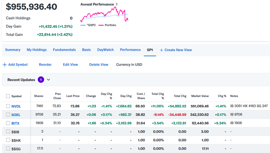Viewport: 270px width, 153px height.
Task: Open the NVDL ticker symbol link
Action: pos(16,106)
